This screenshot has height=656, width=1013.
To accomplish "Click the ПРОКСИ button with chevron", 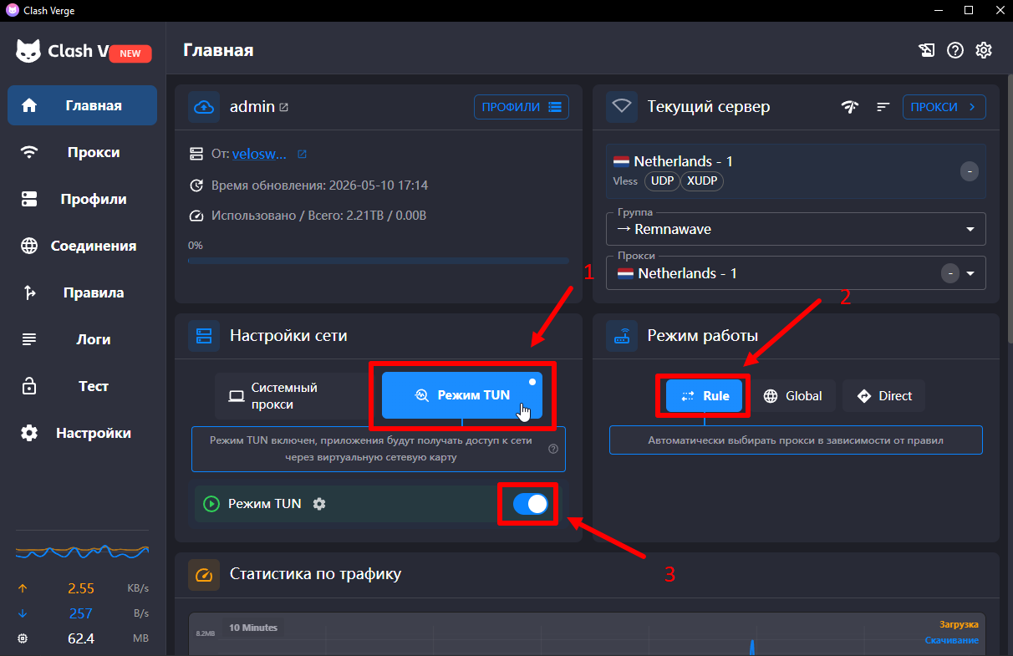I will 944,107.
